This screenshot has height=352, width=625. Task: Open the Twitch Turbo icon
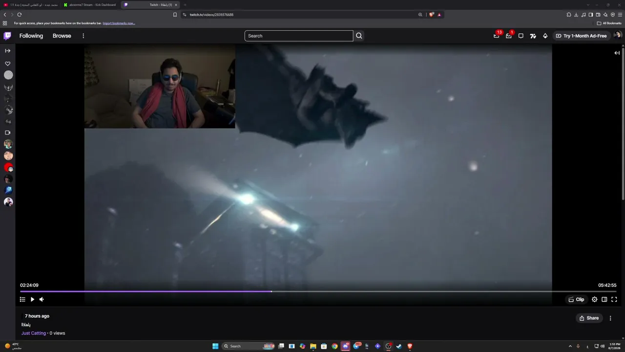point(533,36)
